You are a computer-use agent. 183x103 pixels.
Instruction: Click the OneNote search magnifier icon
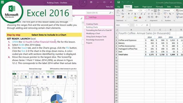tap(110, 13)
